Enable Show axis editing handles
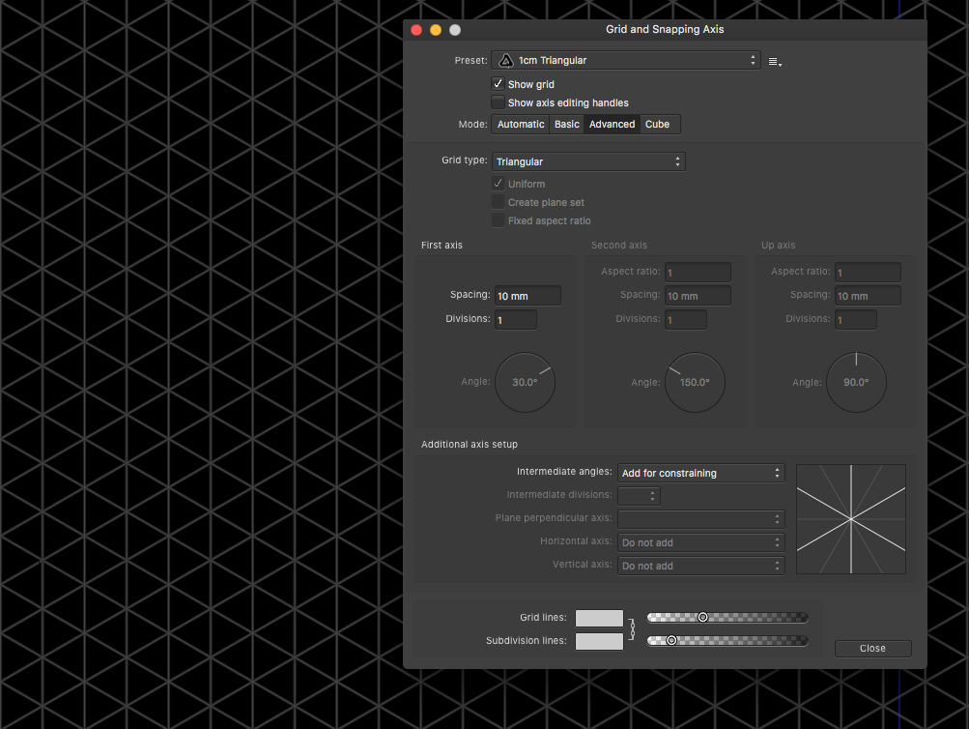969x729 pixels. pos(497,102)
